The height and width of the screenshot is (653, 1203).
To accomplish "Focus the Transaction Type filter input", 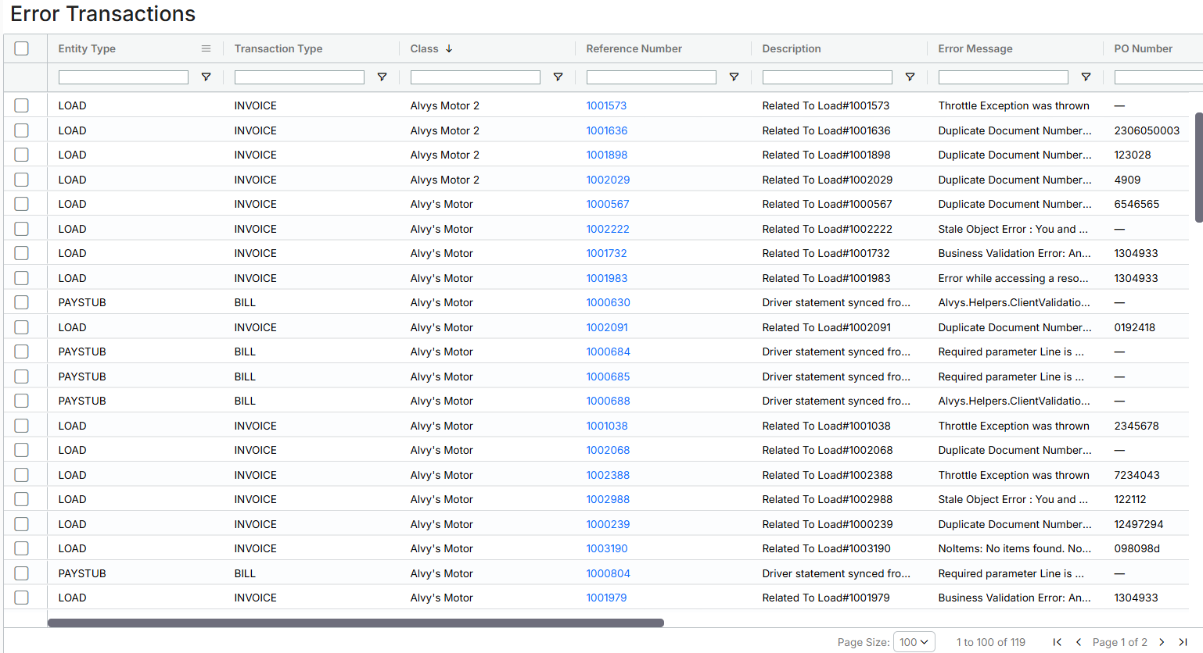I will 300,77.
